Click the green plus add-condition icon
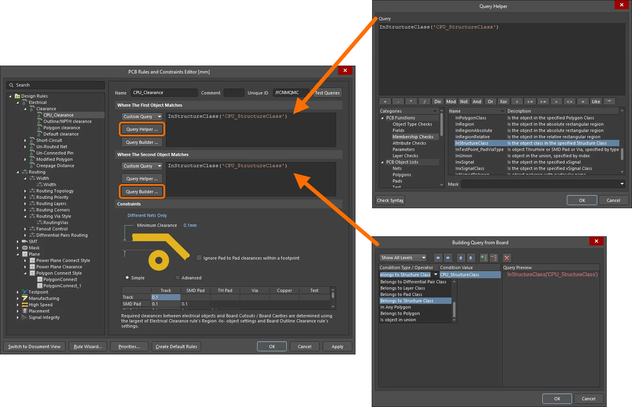 pos(483,258)
